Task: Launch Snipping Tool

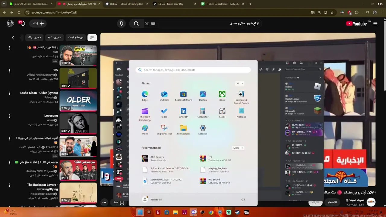Action: [x=164, y=130]
